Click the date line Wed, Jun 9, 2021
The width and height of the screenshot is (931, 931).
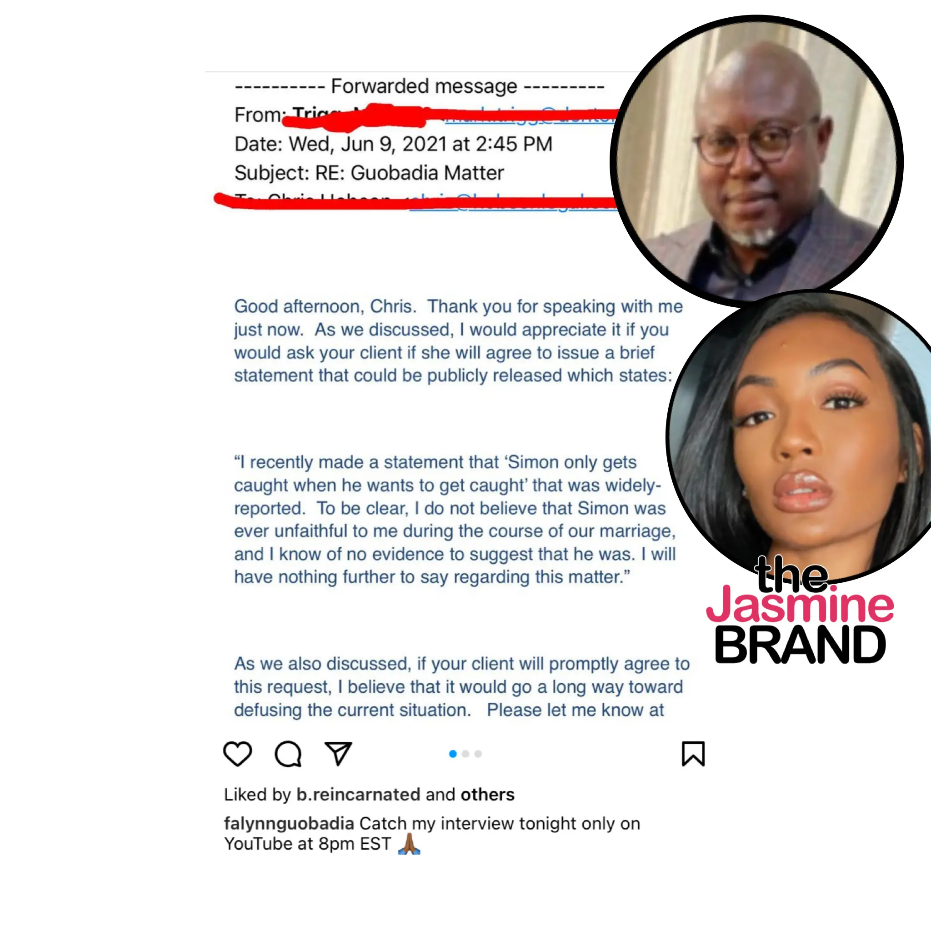[x=393, y=144]
